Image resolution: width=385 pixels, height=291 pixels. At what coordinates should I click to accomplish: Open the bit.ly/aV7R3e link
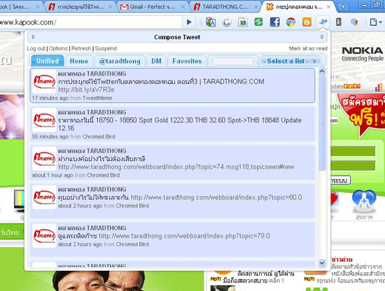(x=86, y=90)
